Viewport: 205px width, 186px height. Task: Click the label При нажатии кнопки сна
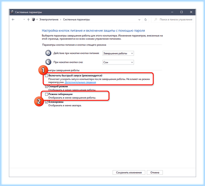[68, 62]
